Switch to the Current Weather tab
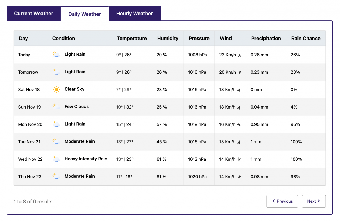340x221 pixels. [33, 13]
